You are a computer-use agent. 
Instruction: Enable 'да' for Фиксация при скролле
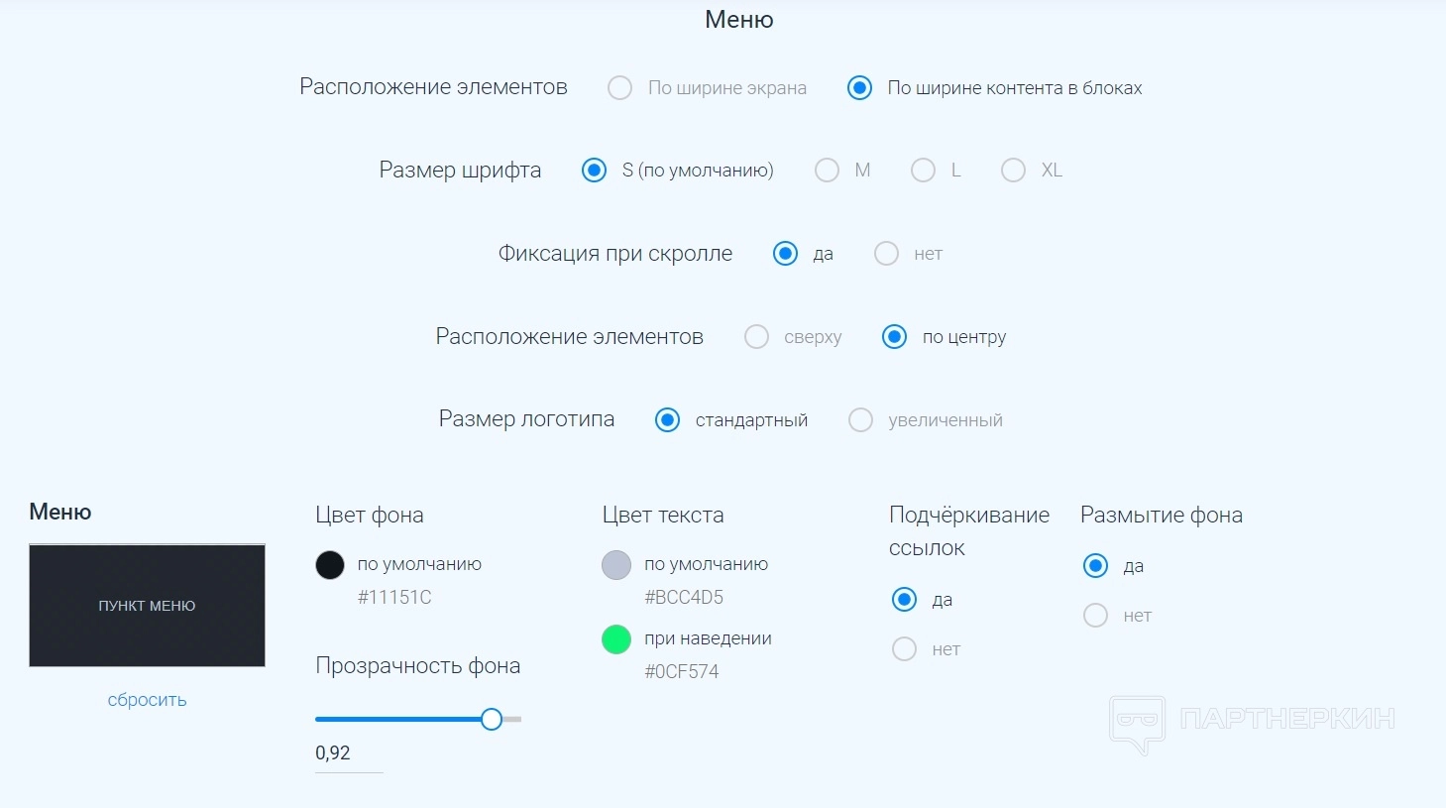click(786, 254)
